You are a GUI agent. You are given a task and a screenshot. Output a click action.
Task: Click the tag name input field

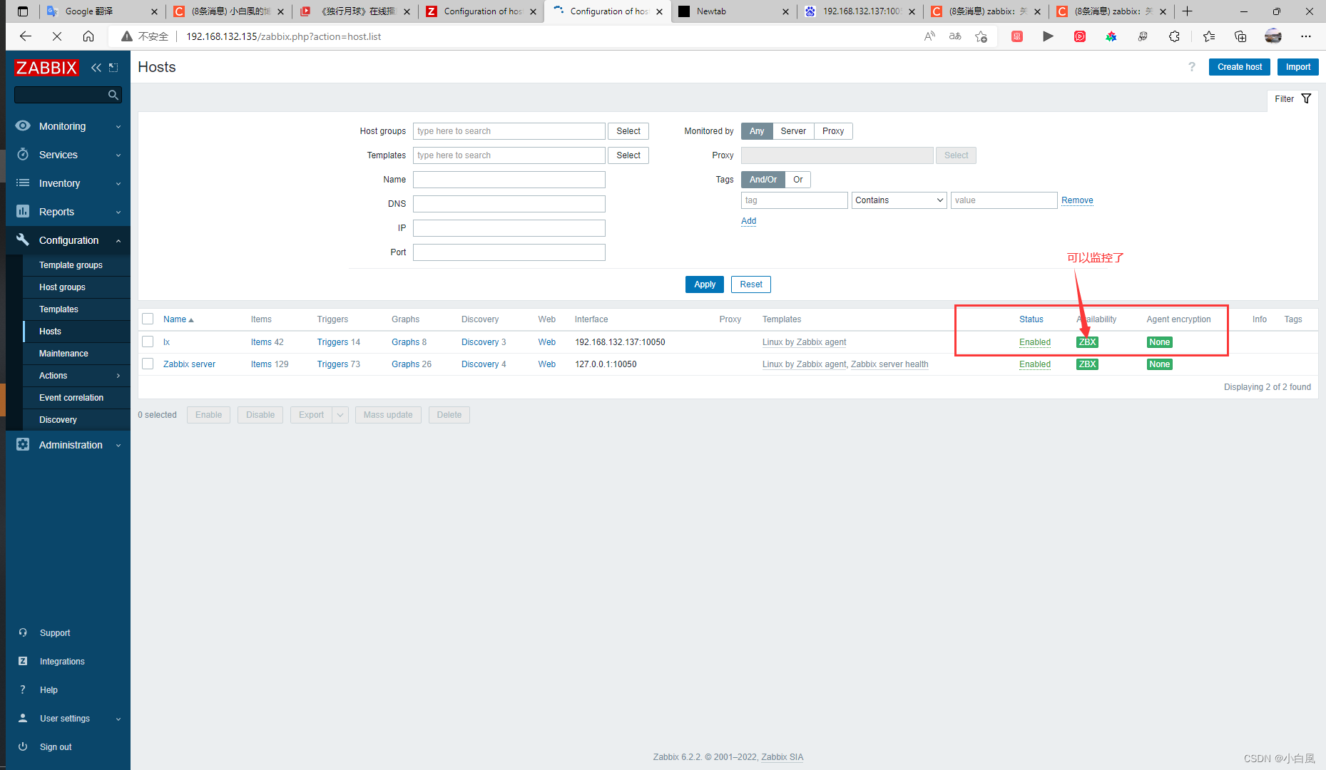tap(795, 200)
